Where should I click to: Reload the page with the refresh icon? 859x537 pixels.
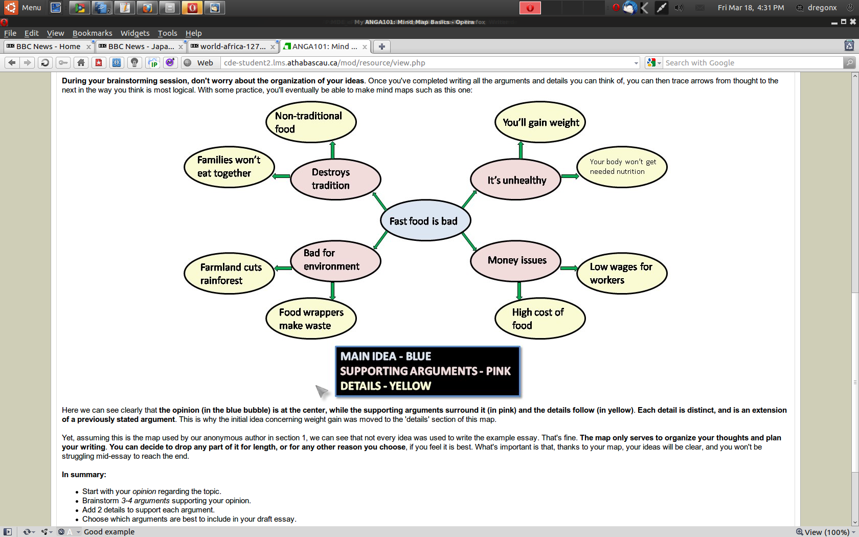(45, 62)
